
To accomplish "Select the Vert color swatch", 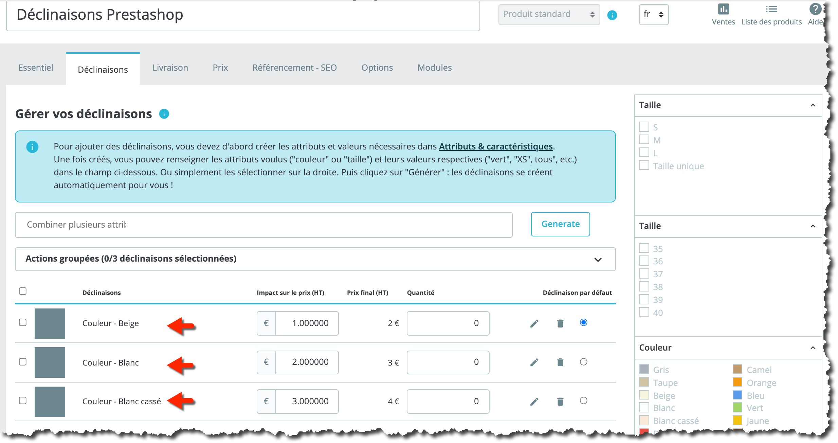I will tap(737, 407).
